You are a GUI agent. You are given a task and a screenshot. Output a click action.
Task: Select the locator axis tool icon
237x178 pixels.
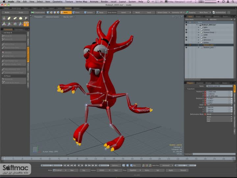tap(4, 18)
